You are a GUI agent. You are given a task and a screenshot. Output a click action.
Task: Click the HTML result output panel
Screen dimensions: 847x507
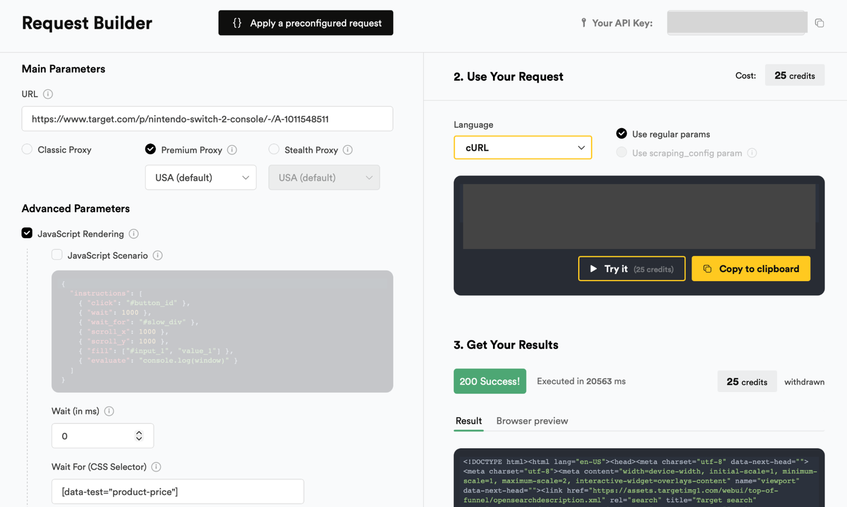pos(639,478)
